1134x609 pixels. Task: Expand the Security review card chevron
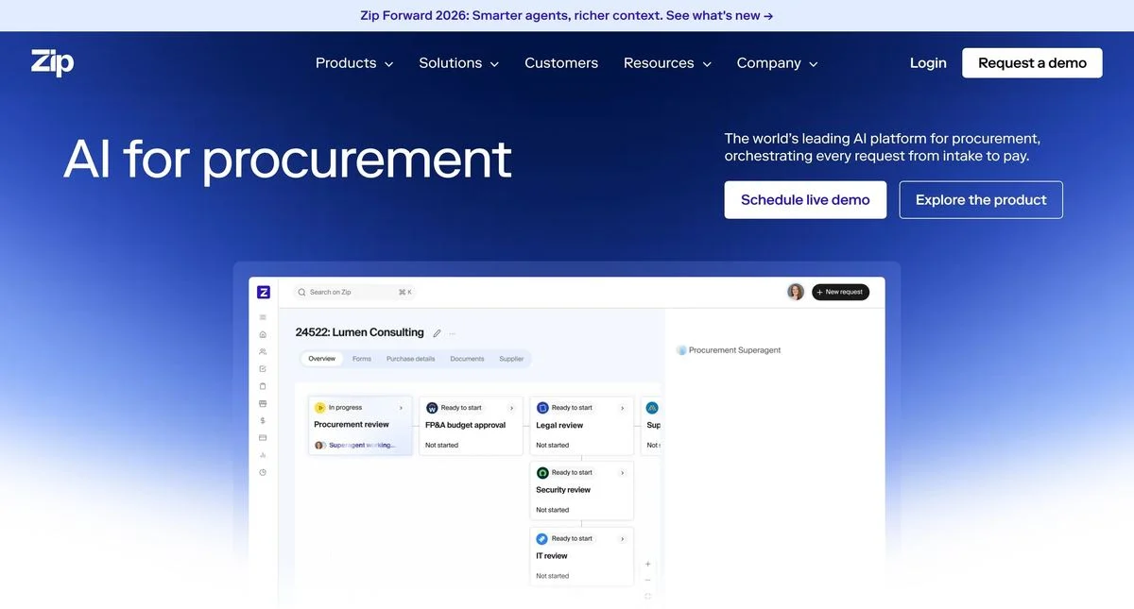tap(622, 473)
